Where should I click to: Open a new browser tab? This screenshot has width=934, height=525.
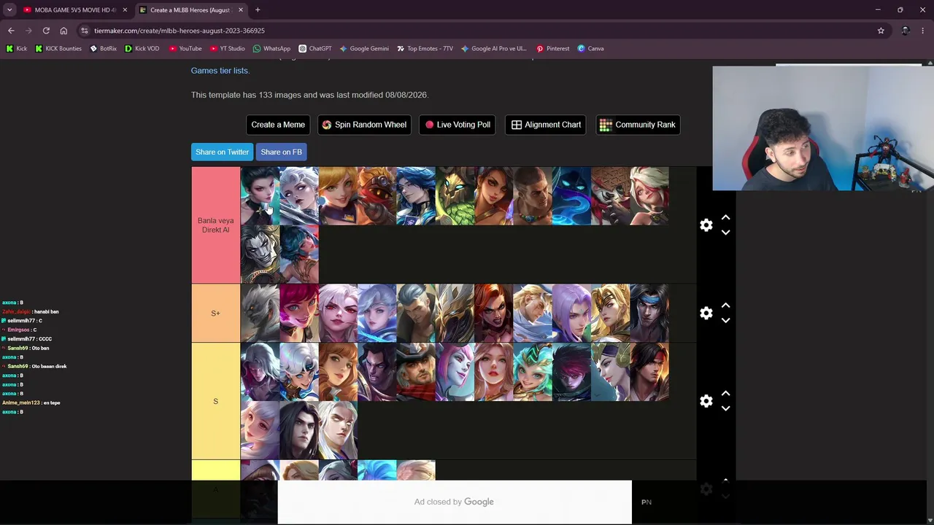(258, 10)
